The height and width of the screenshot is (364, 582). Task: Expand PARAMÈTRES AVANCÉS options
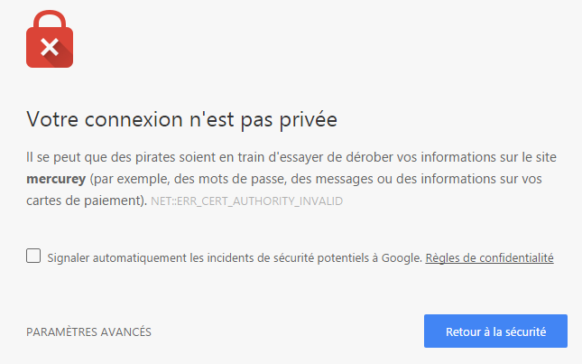click(88, 331)
